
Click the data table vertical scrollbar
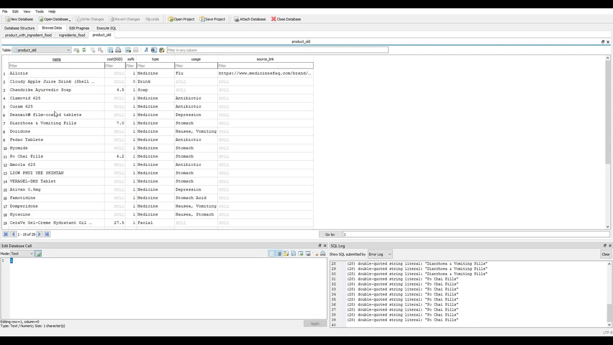(x=608, y=142)
